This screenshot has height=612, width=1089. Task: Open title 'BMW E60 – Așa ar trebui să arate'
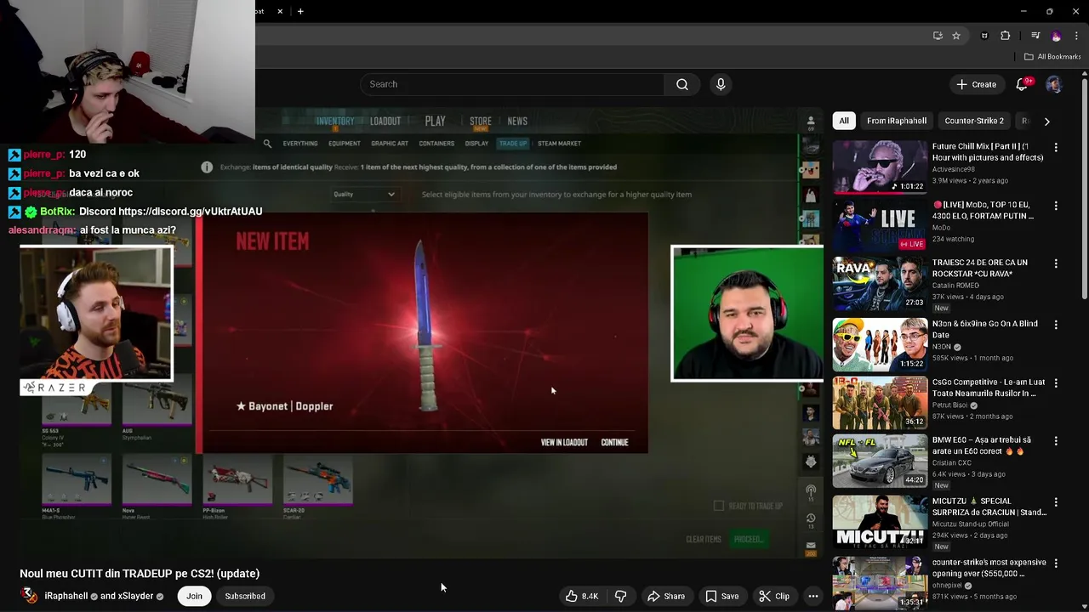click(x=982, y=445)
